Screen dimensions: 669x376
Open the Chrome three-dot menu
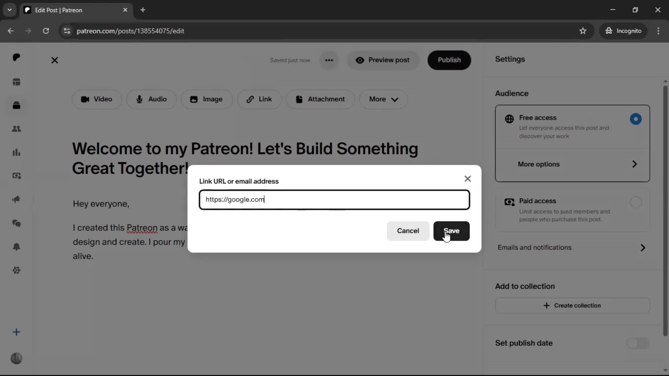pos(658,31)
